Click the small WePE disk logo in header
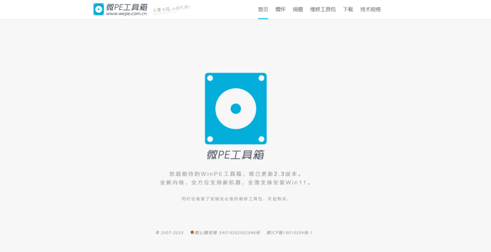This screenshot has width=491, height=252. coord(99,10)
